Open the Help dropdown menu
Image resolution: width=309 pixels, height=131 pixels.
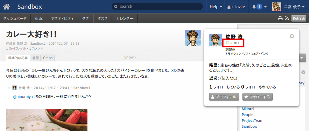tap(216, 7)
